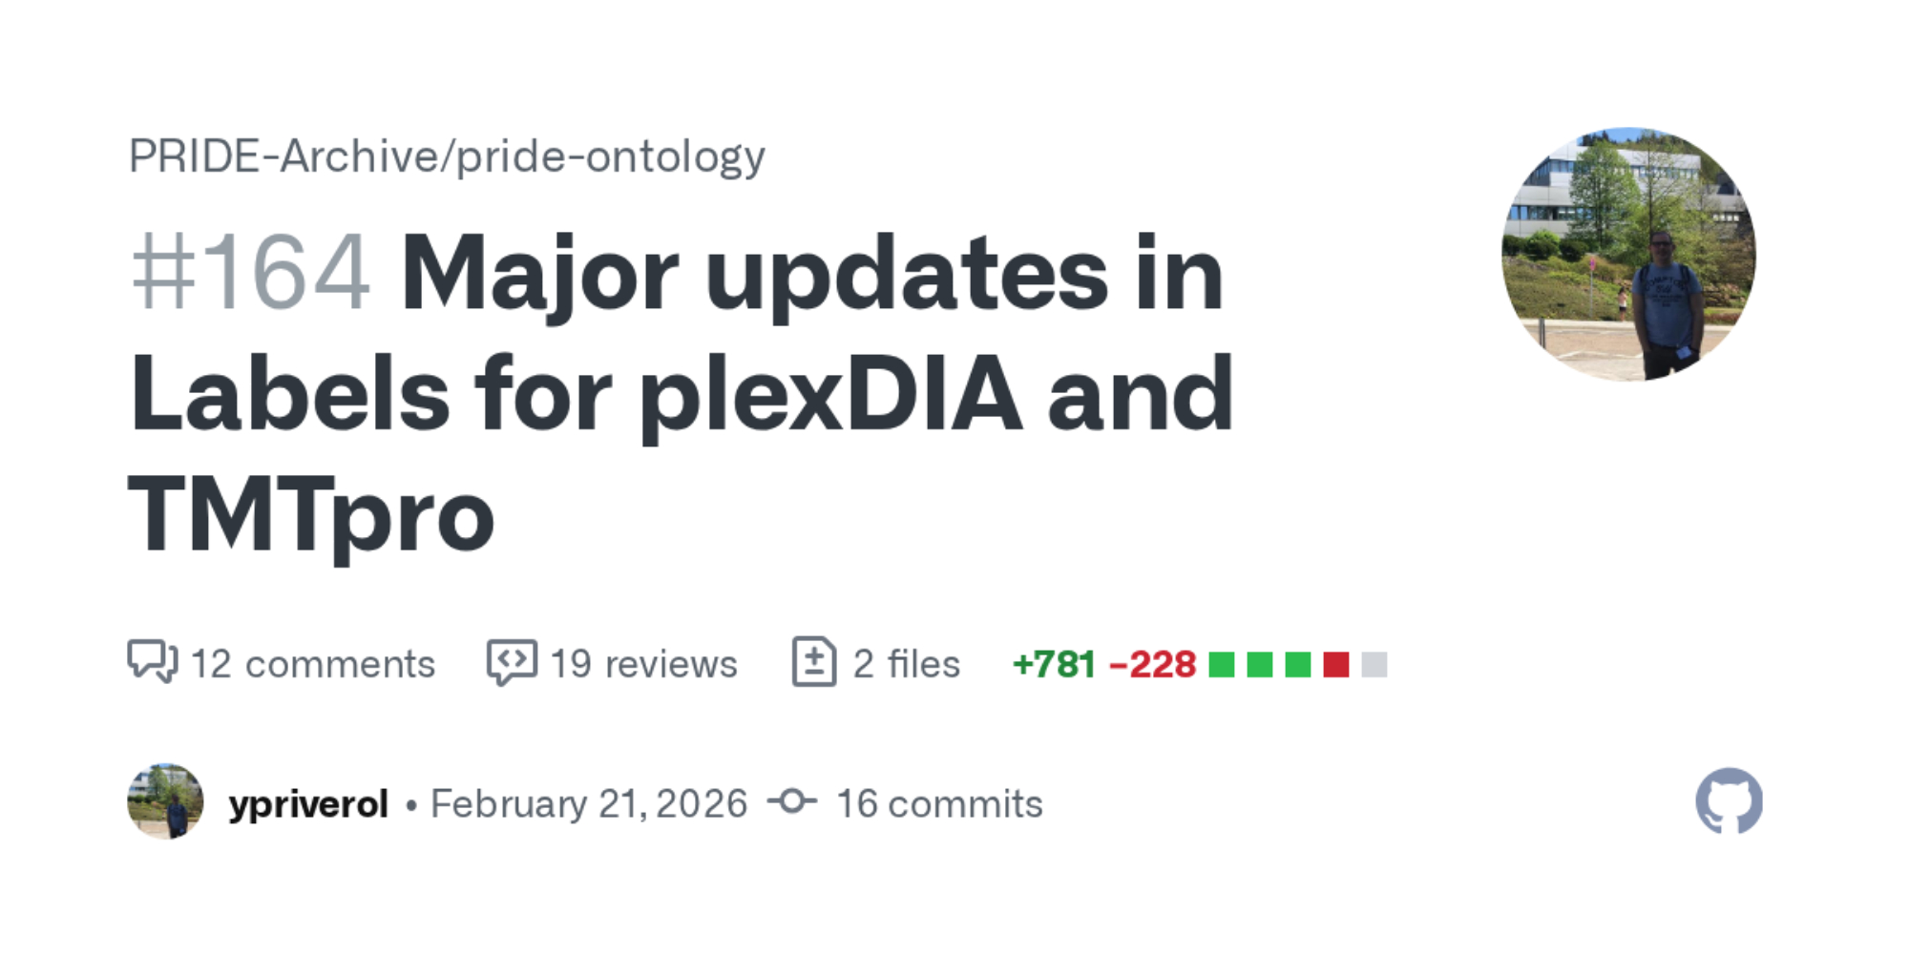The image size is (1909, 954).
Task: Open the 12 comments link
Action: [x=312, y=664]
